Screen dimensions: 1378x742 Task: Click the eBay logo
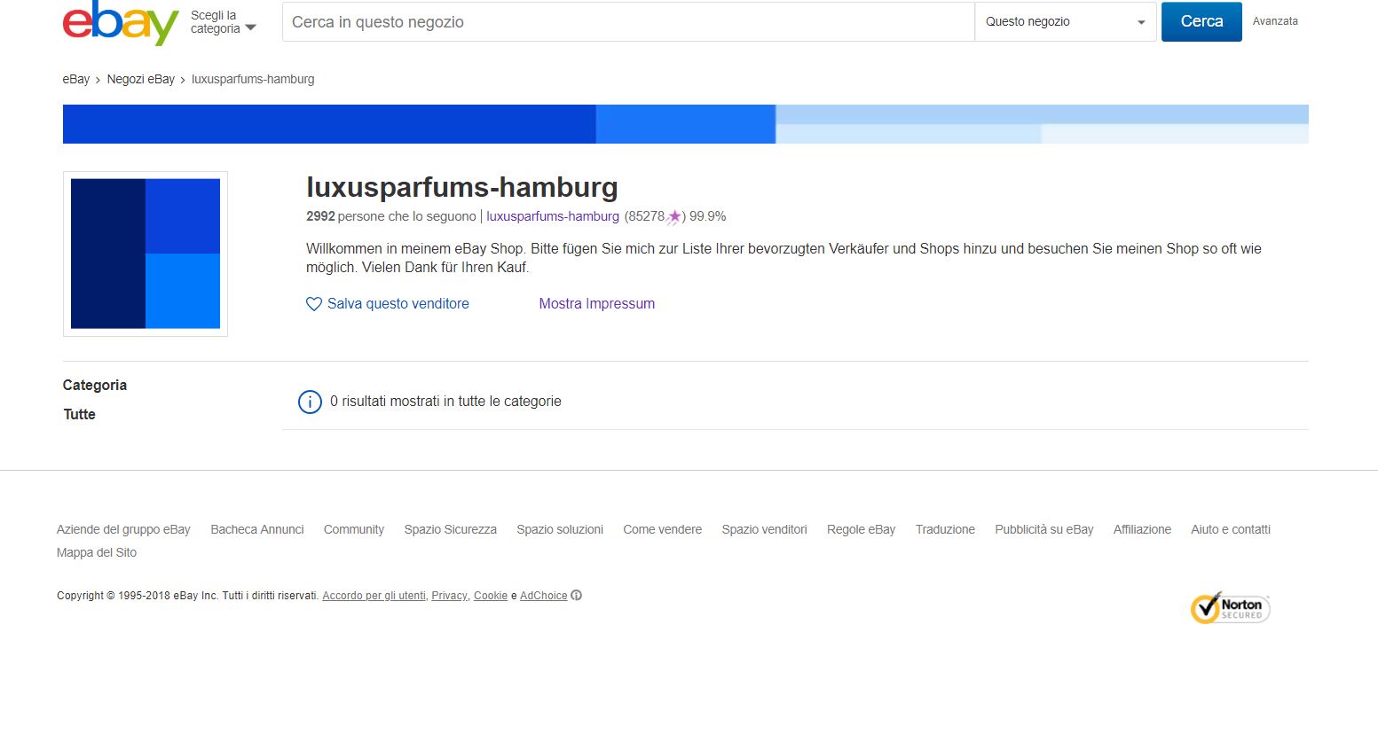click(x=121, y=23)
